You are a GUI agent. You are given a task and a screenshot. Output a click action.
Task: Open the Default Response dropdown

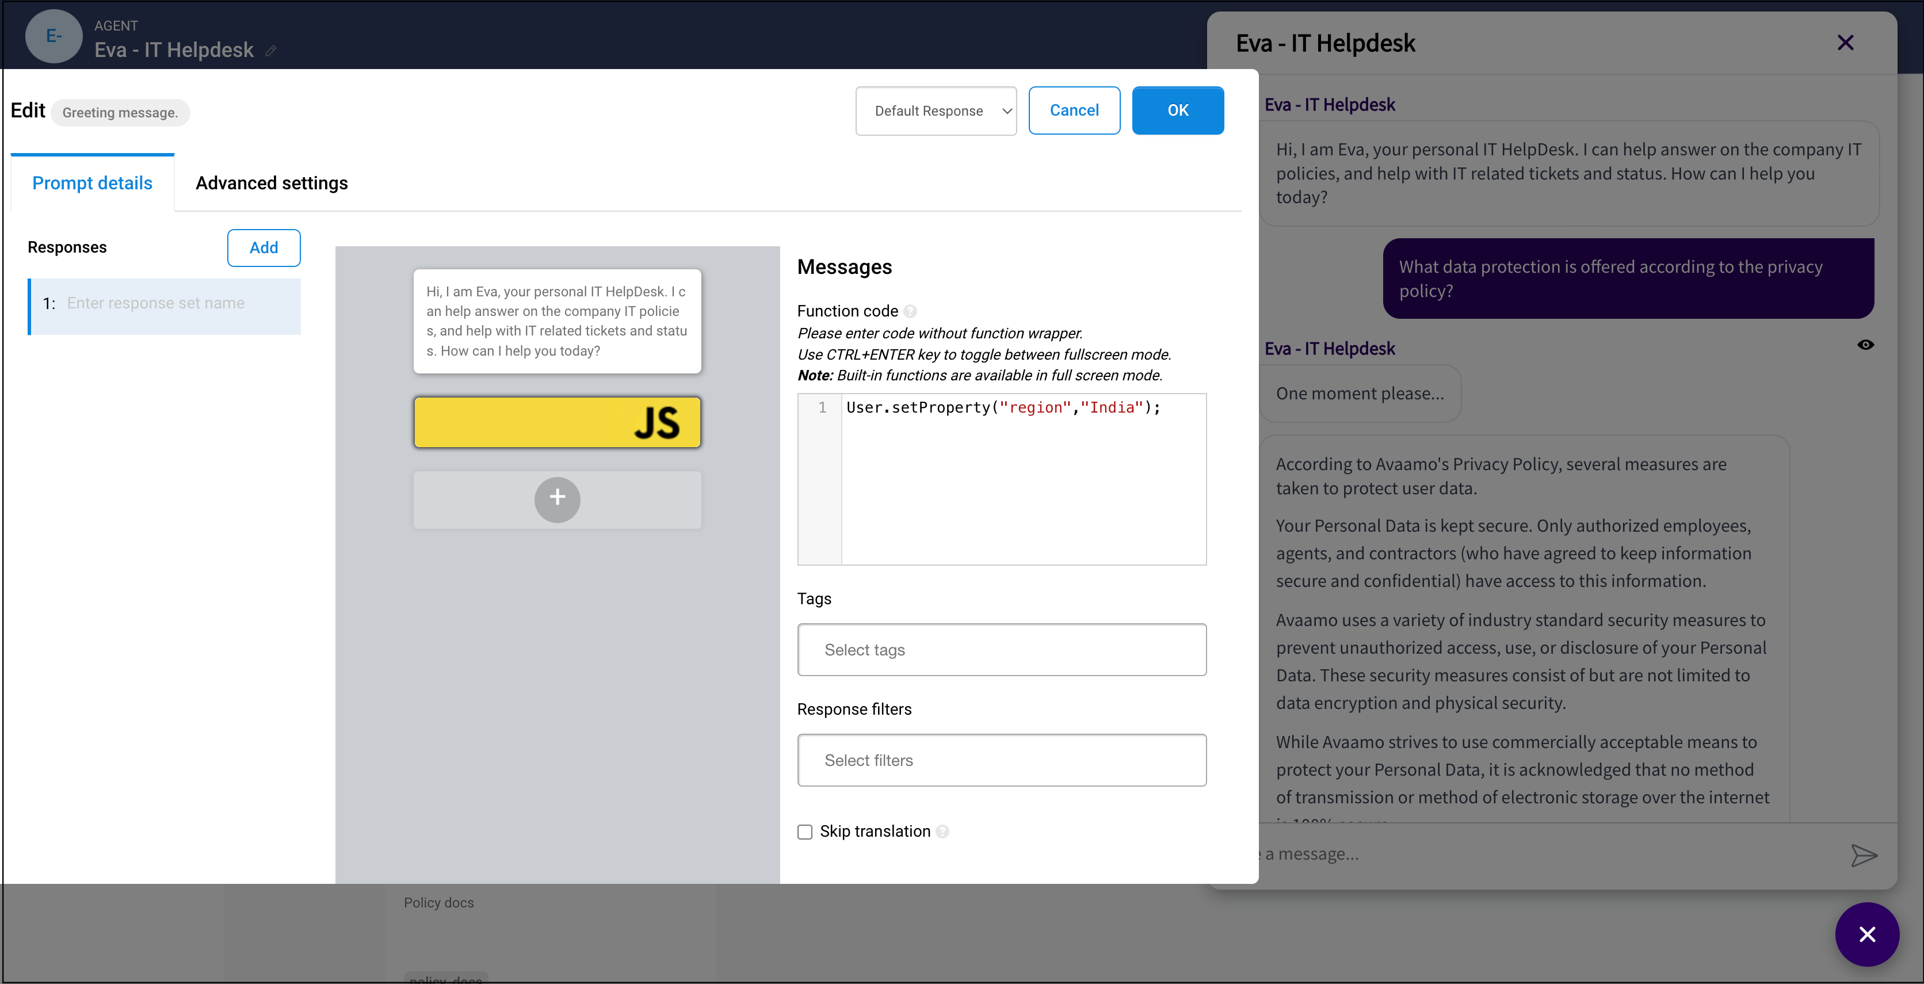click(936, 110)
